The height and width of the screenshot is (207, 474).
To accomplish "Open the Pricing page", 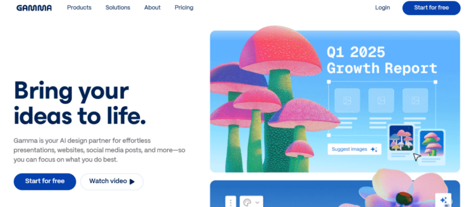I will pyautogui.click(x=184, y=7).
